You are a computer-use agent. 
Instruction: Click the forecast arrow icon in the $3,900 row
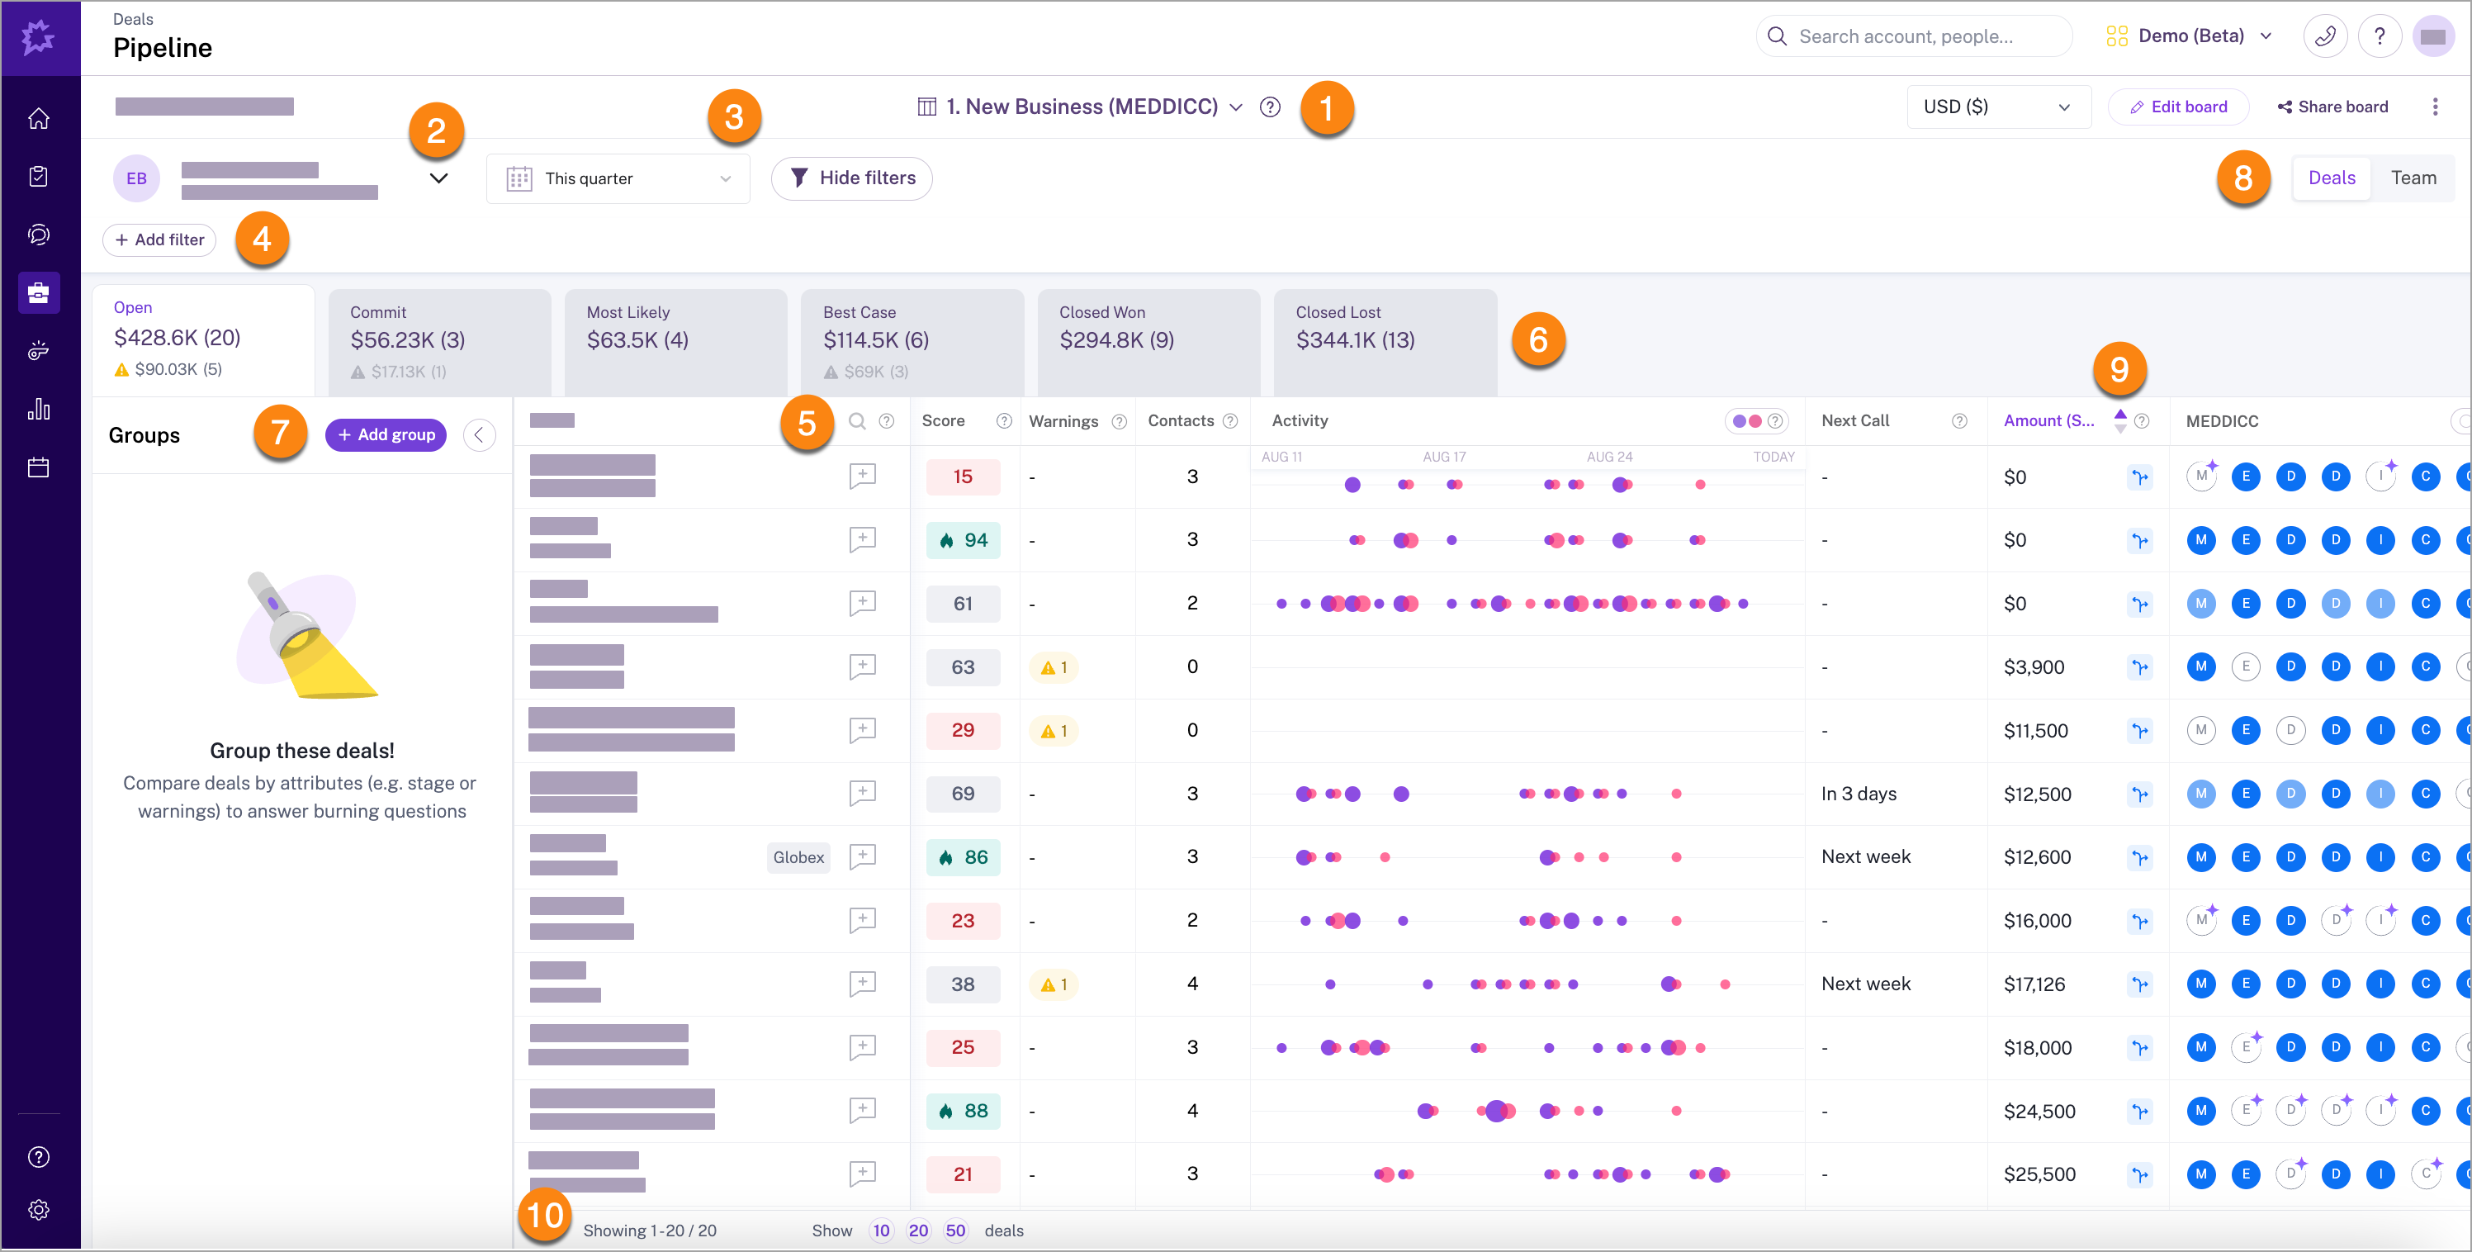2140,667
